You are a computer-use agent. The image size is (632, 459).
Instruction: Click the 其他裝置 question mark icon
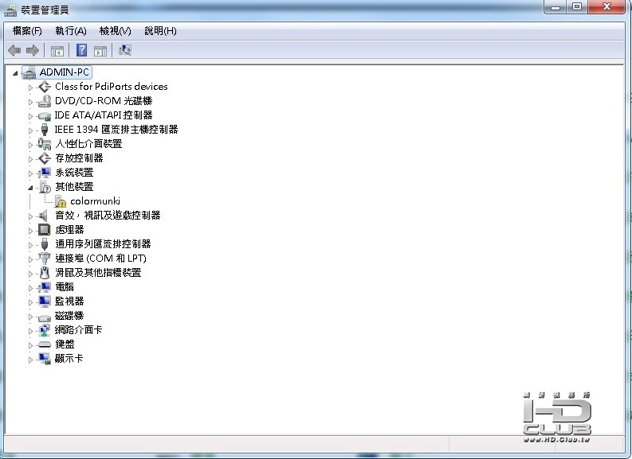(x=45, y=187)
